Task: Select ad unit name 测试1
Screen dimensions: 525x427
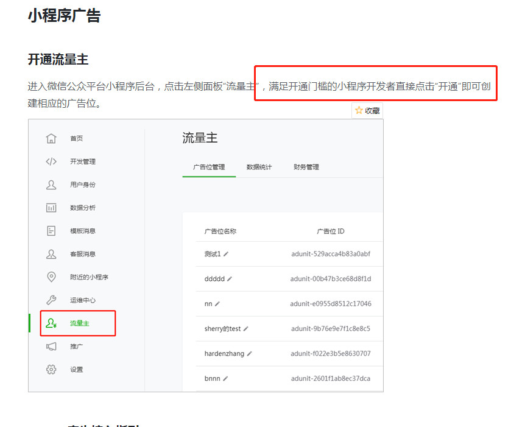Action: pyautogui.click(x=213, y=254)
